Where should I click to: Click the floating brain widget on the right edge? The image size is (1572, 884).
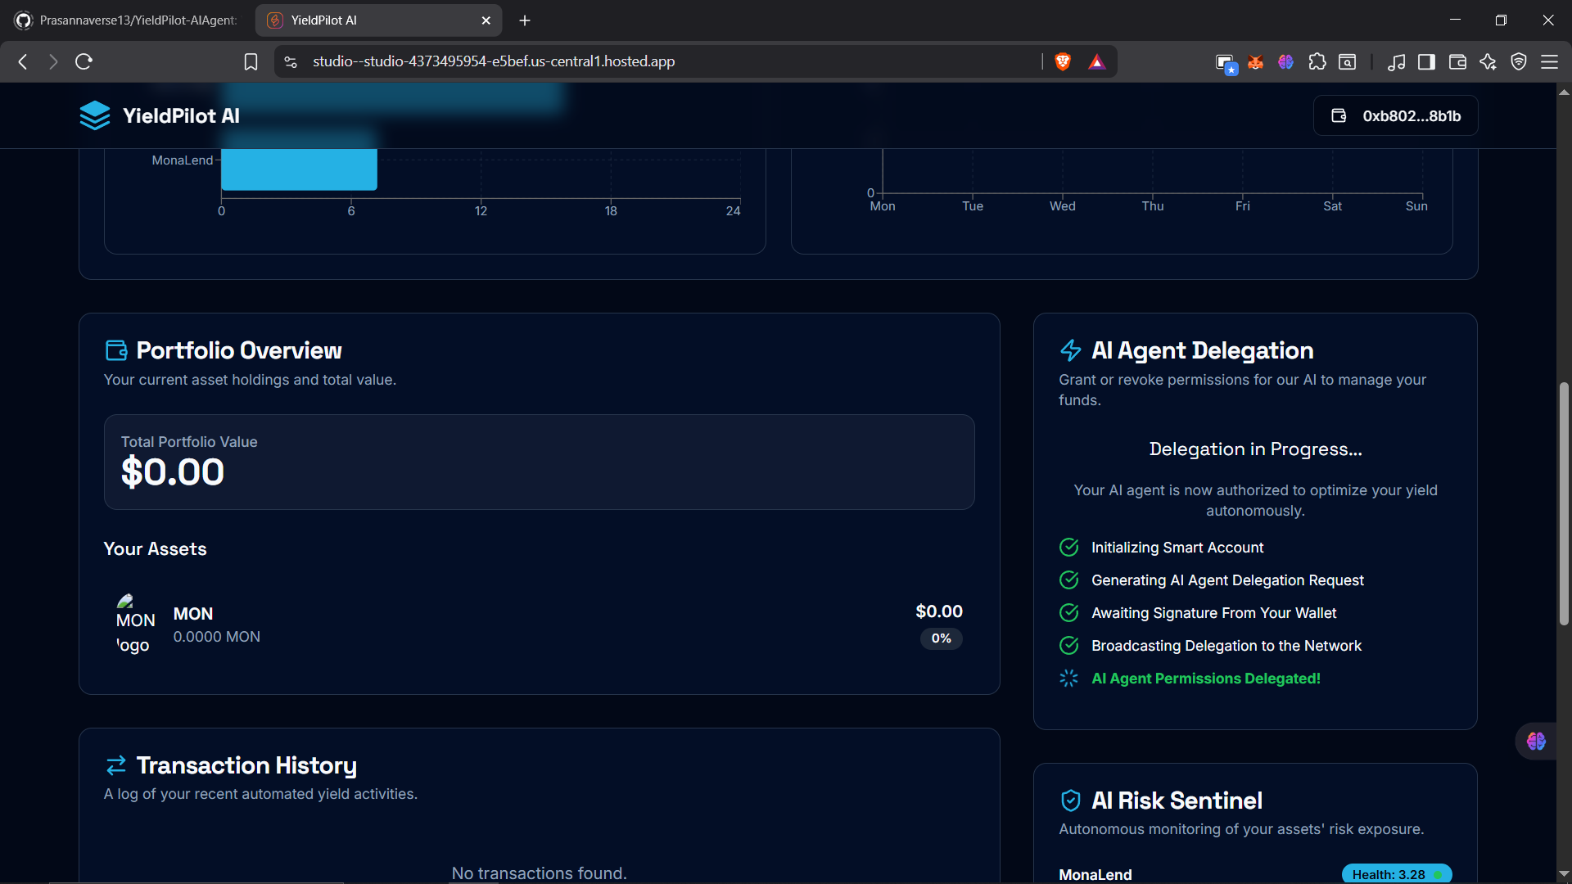pyautogui.click(x=1536, y=741)
